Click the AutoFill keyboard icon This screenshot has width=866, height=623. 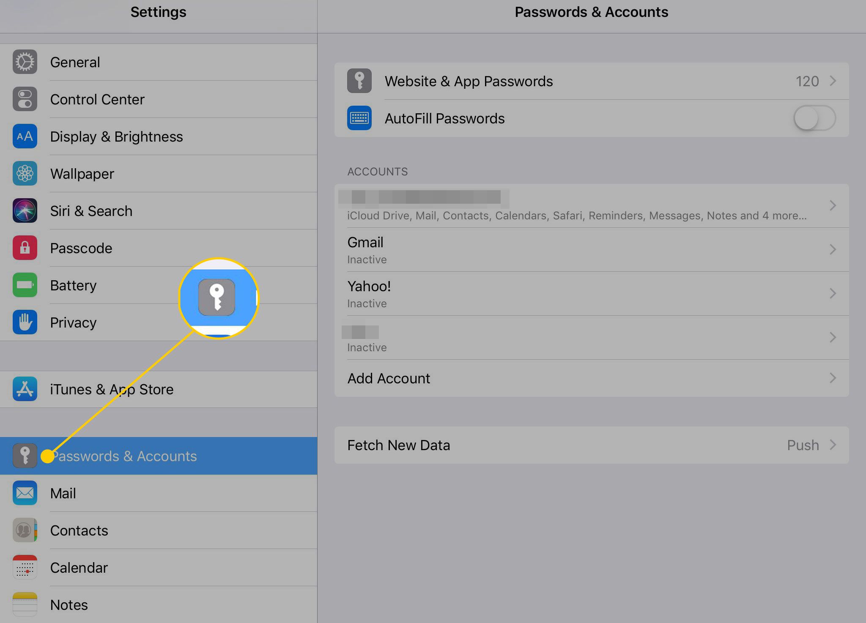click(359, 118)
